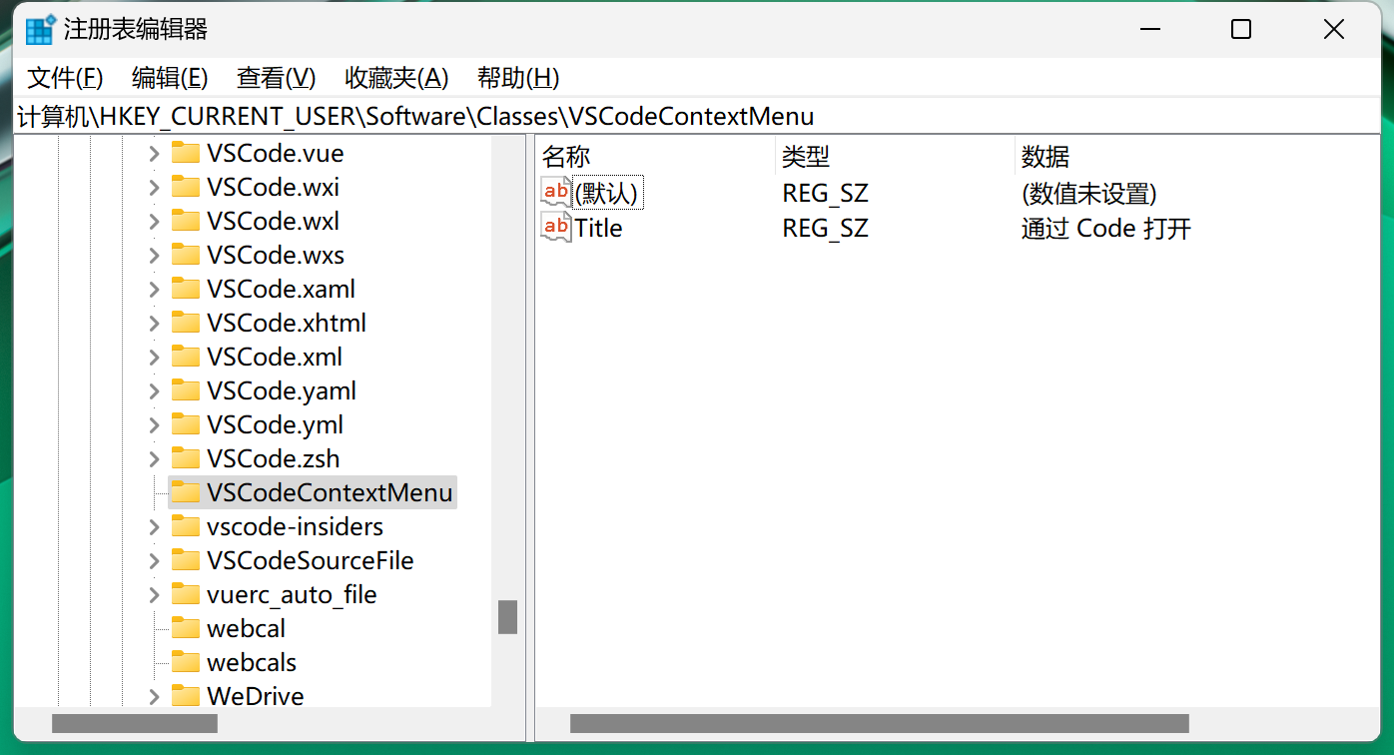Click the vscode-insiders folder icon

[x=186, y=526]
